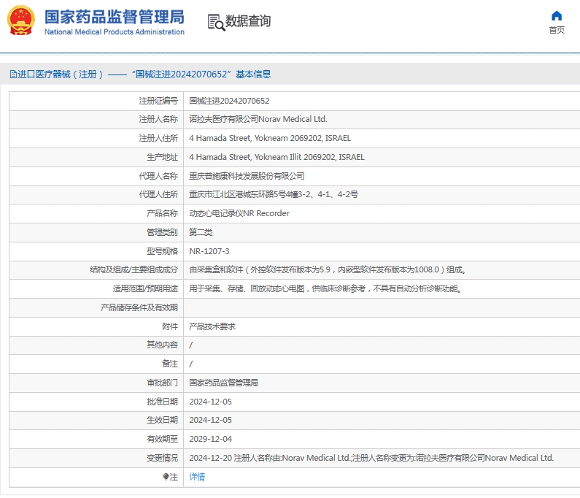Click attachment value 产品技术要求
Screen dimensions: 580x498
point(212,326)
